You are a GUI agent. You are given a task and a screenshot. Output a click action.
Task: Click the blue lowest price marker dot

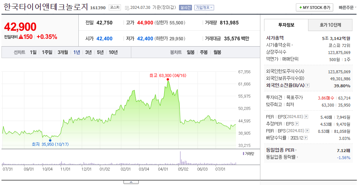point(50,140)
